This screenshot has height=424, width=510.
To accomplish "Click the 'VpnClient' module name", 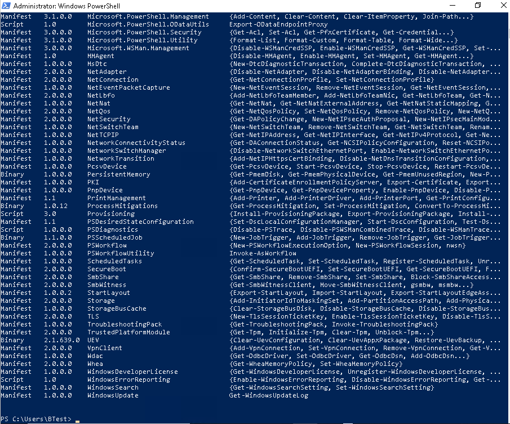I will click(105, 348).
